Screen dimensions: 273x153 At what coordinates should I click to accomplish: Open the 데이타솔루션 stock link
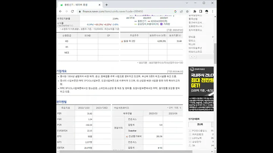(195, 48)
